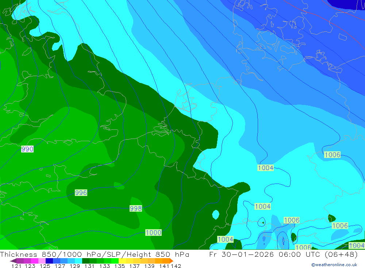
Task: Click the 996 isobar label
Action: click(x=81, y=193)
